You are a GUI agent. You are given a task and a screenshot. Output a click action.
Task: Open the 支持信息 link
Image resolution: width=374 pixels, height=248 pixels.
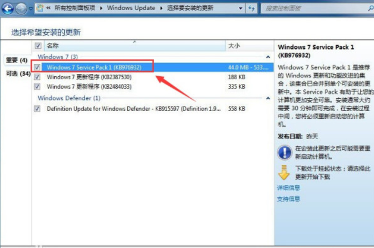(x=288, y=199)
